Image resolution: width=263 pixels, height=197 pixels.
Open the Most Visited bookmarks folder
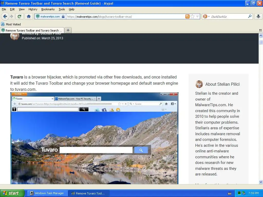(11, 24)
